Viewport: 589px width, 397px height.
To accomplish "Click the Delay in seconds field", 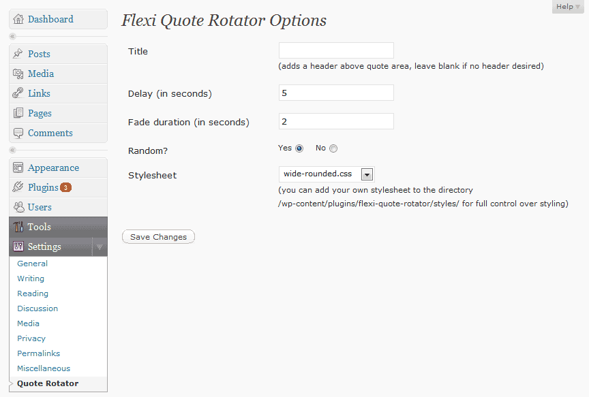I will click(x=336, y=93).
